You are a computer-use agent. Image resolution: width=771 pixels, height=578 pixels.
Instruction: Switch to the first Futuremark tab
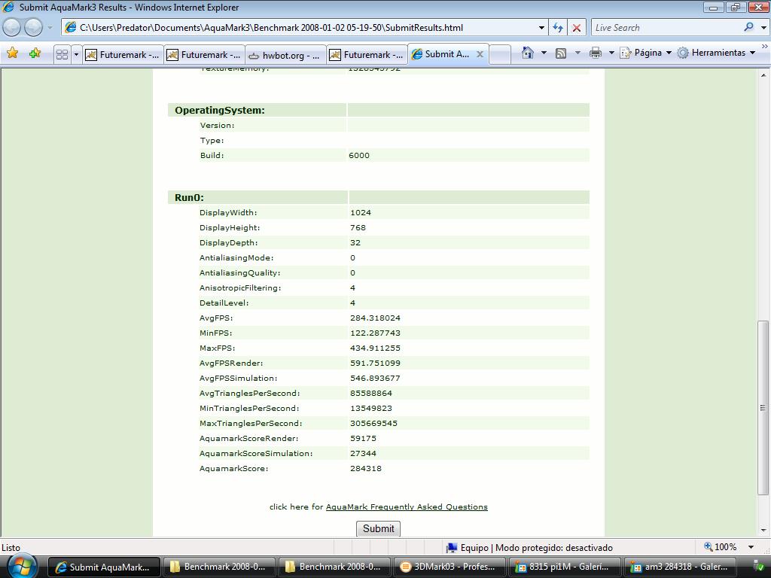click(x=123, y=55)
